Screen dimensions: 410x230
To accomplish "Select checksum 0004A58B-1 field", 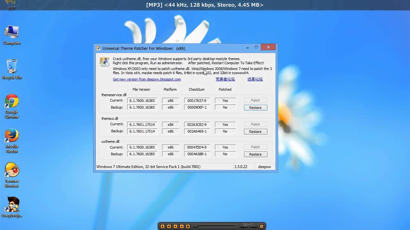I will [197, 154].
